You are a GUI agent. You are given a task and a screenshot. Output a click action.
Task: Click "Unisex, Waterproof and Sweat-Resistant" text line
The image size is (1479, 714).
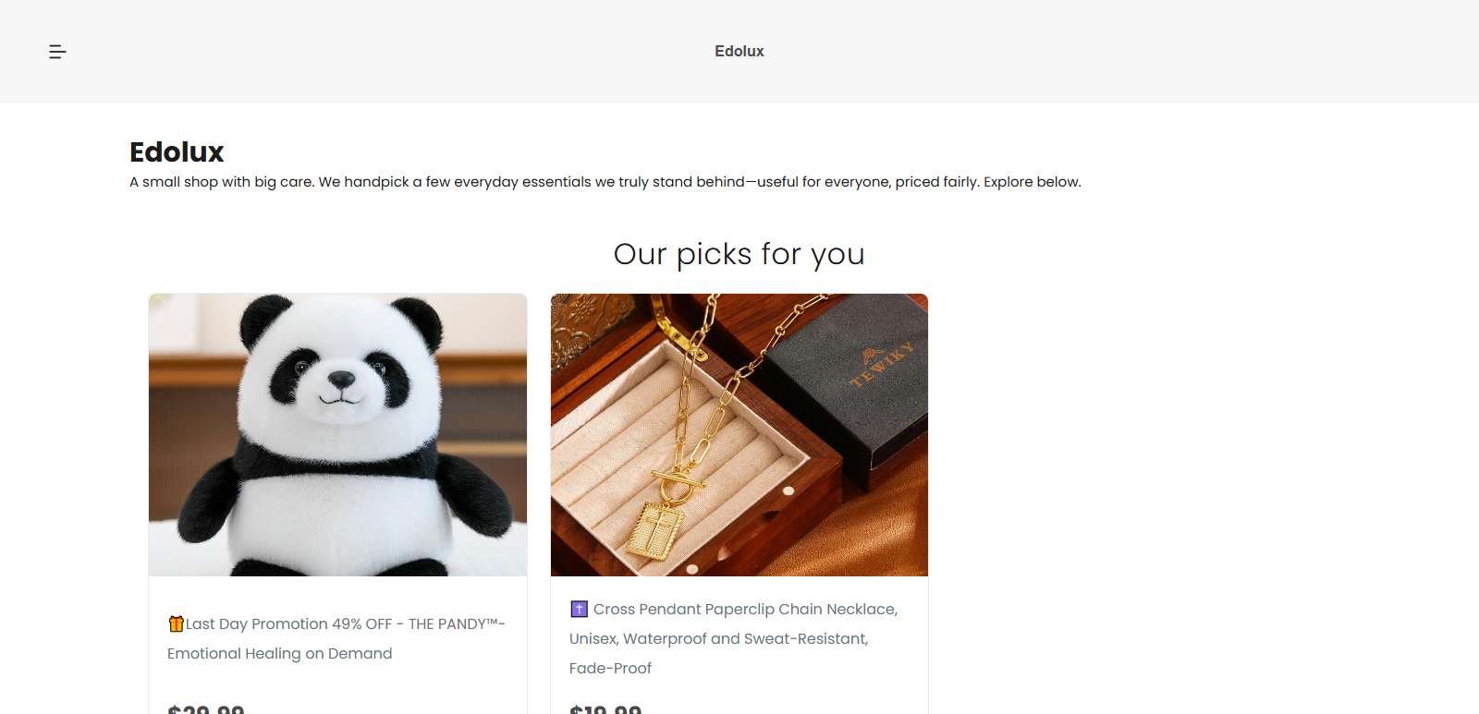click(x=718, y=639)
